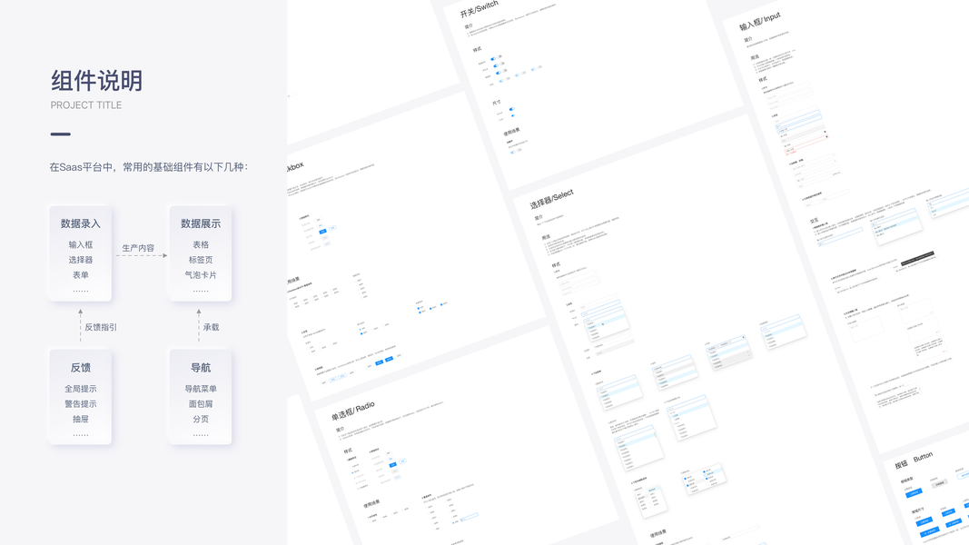969x545 pixels.
Task: Select 全局提示 in the 反馈 card
Action: (x=80, y=389)
